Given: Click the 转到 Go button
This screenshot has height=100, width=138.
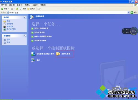Looking at the screenshot, I should (x=134, y=12).
